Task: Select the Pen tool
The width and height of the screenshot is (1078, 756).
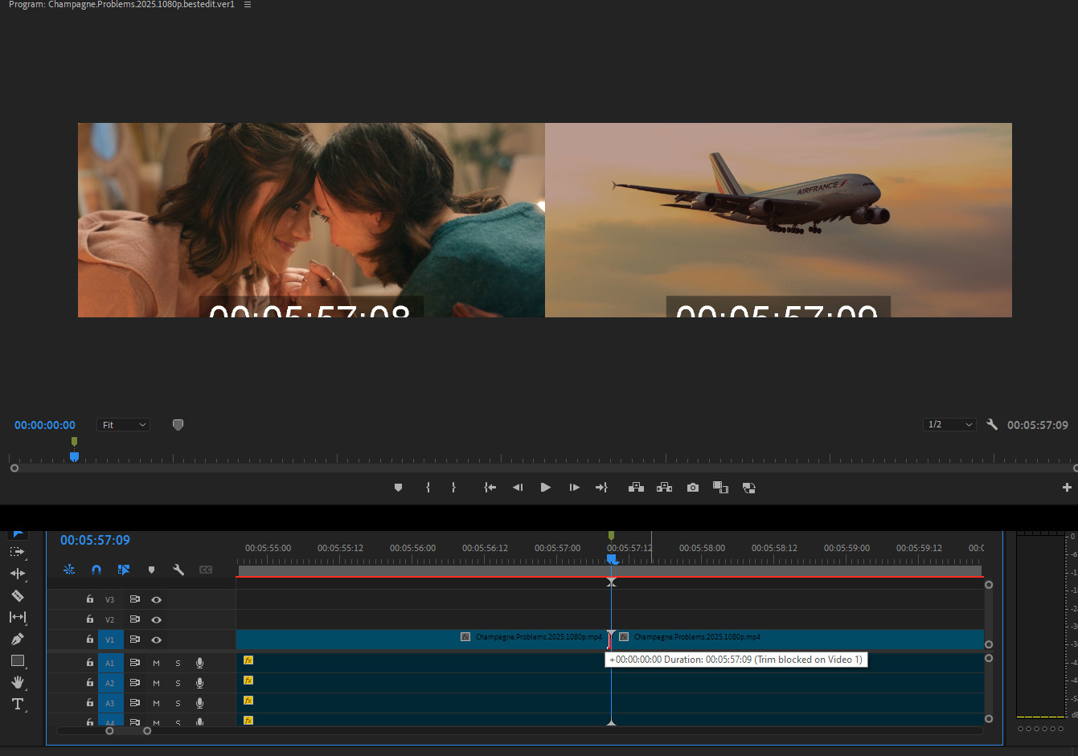Action: click(x=18, y=639)
